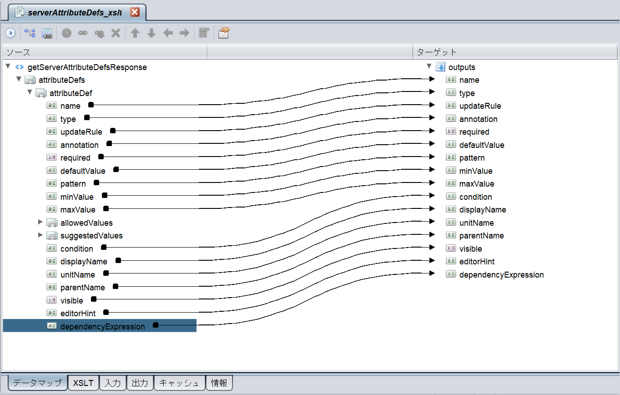The image size is (620, 395).
Task: Click the move left arrow toolbar icon
Action: (168, 33)
